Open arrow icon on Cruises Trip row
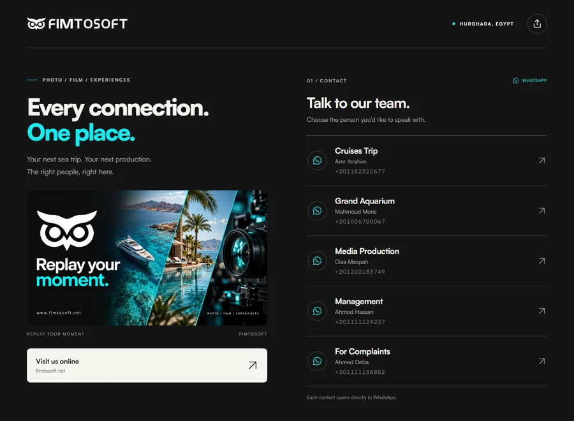The height and width of the screenshot is (421, 574). coord(541,161)
